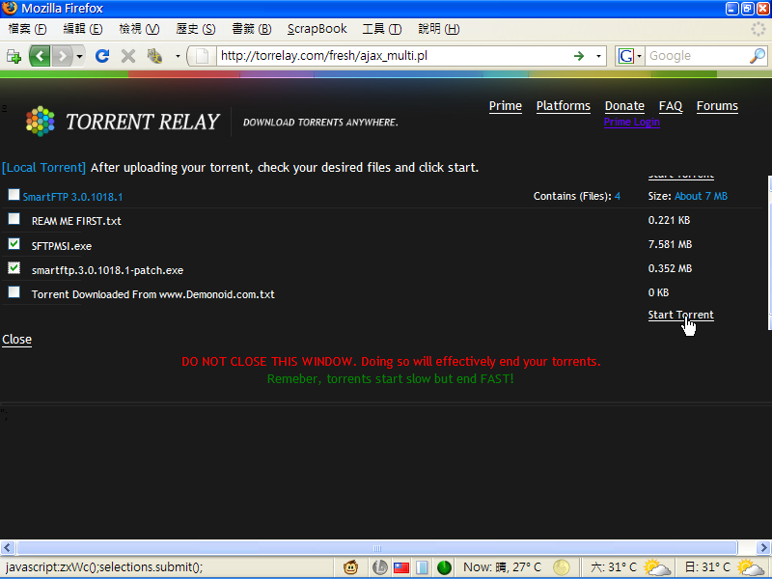Click the horizontal scrollbar thumb
Screen dimensions: 772x579
coord(377,548)
